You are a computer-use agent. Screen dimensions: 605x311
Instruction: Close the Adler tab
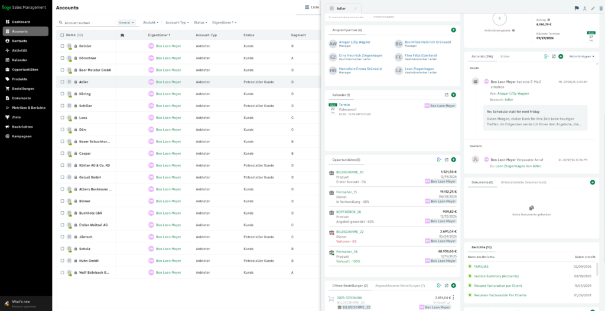(355, 8)
